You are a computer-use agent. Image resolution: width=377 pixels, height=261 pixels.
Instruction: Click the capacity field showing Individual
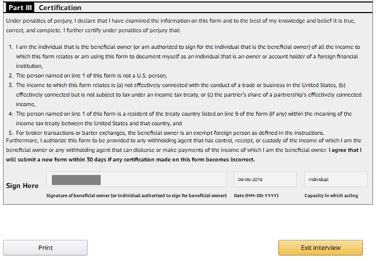click(335, 180)
